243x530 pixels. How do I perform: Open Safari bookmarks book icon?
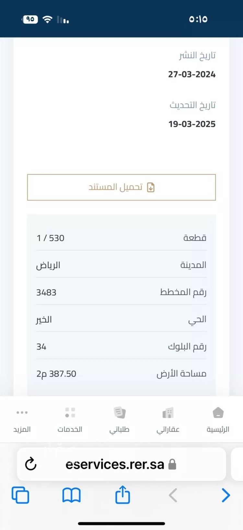pyautogui.click(x=71, y=495)
